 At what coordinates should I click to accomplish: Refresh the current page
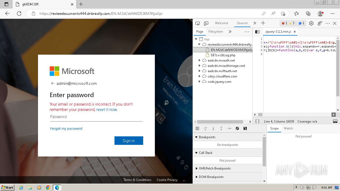(19, 14)
